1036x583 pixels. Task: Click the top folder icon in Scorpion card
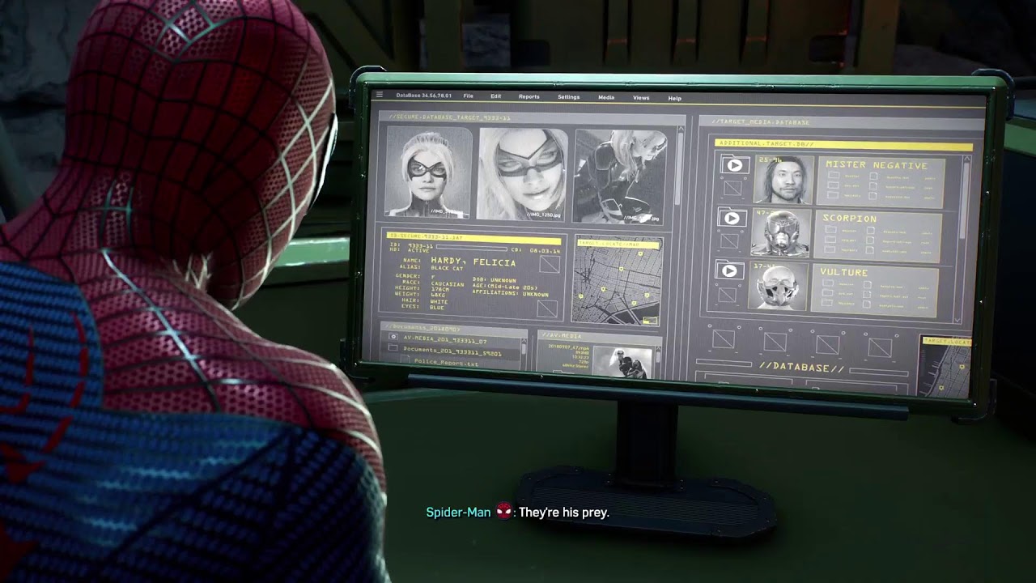tap(830, 230)
